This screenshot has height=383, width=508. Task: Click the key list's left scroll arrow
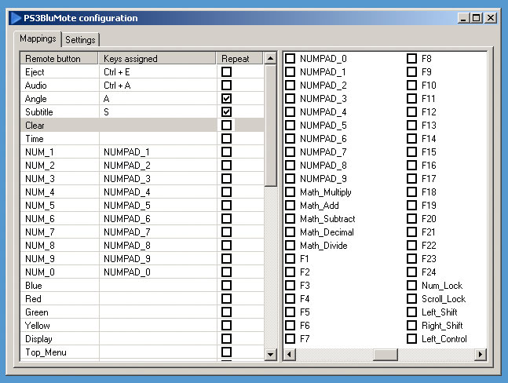coord(290,355)
